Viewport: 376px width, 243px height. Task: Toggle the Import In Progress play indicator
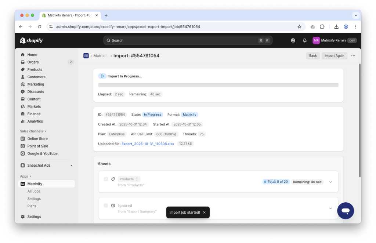pyautogui.click(x=102, y=76)
